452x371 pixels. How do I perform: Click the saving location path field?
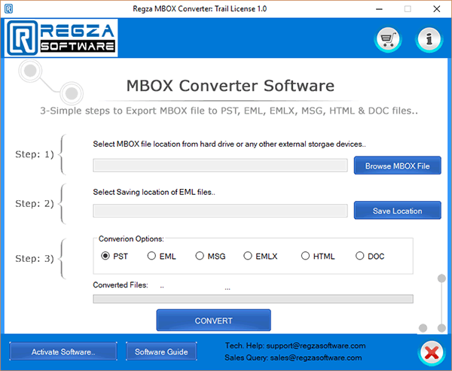(x=220, y=211)
